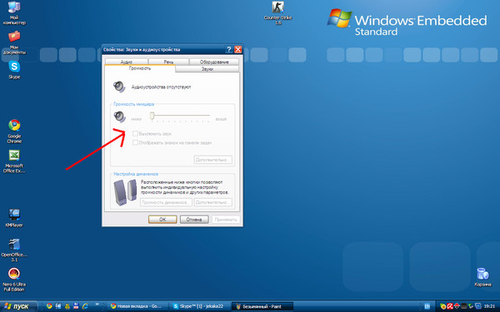This screenshot has height=312, width=500.
Task: Select the Громкость tab
Action: (x=140, y=68)
